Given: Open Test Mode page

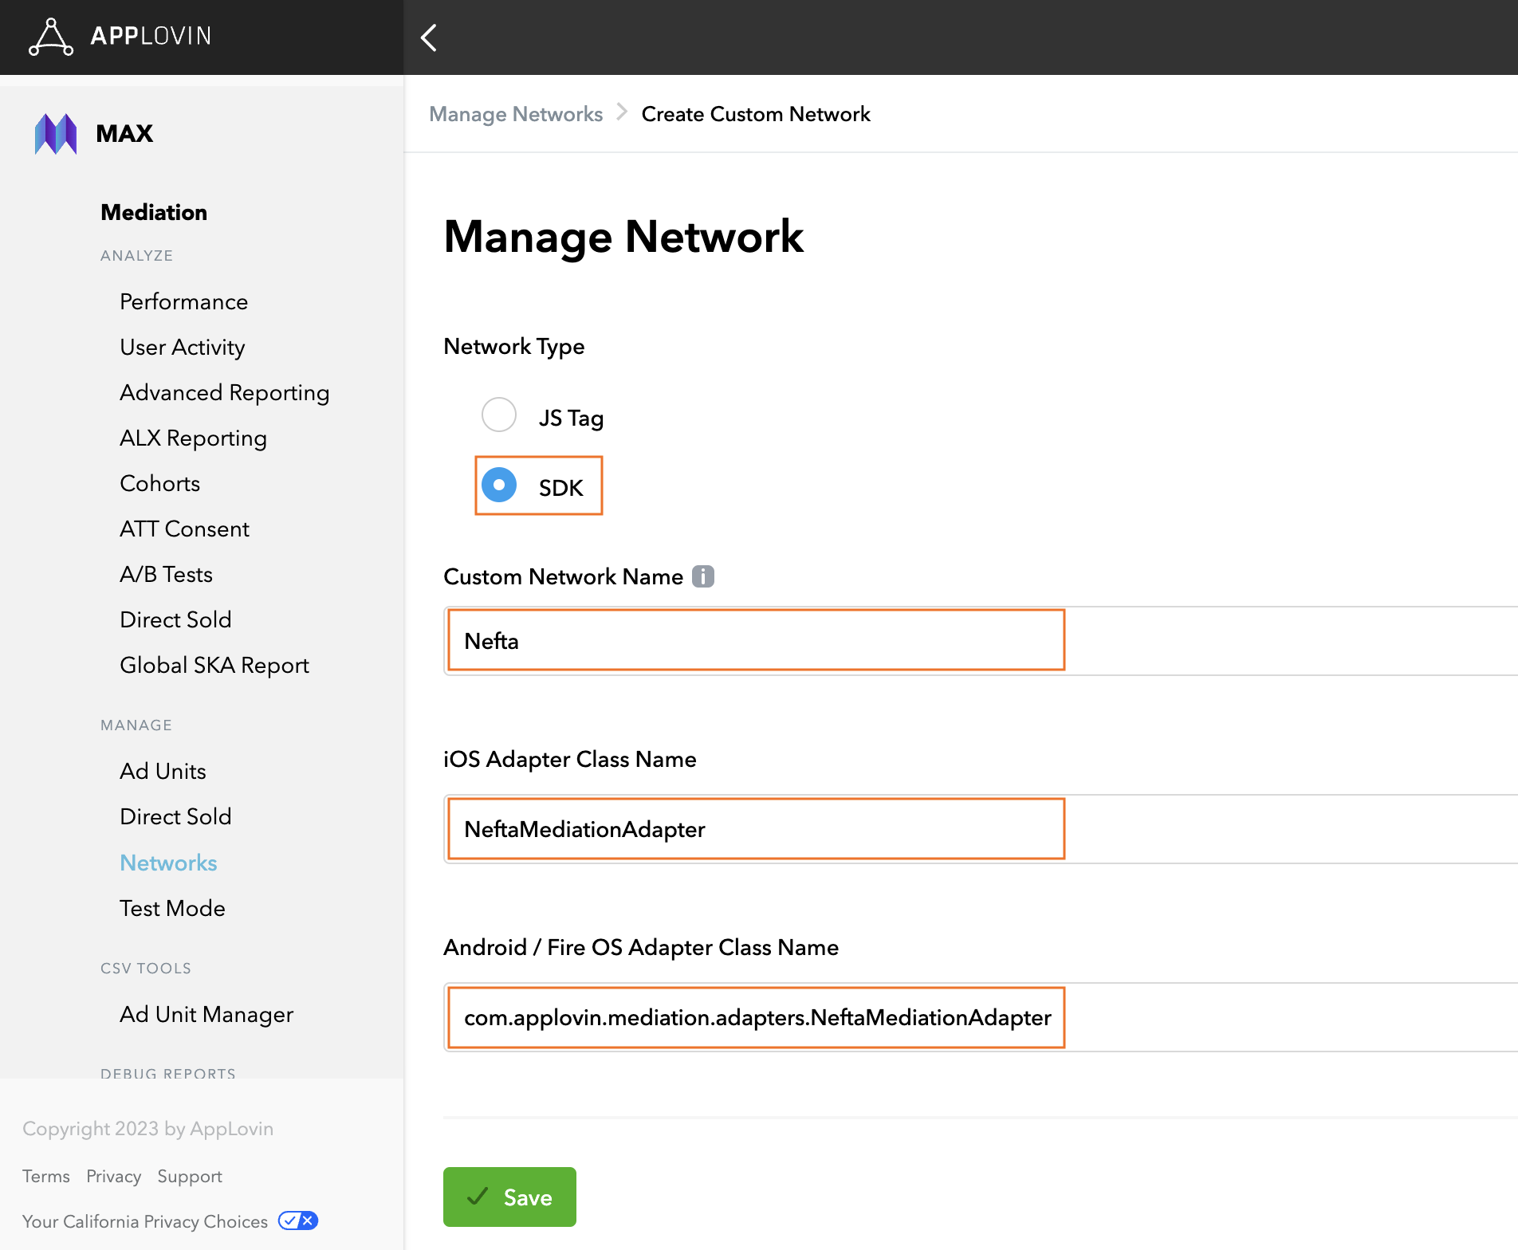Looking at the screenshot, I should click(x=173, y=908).
